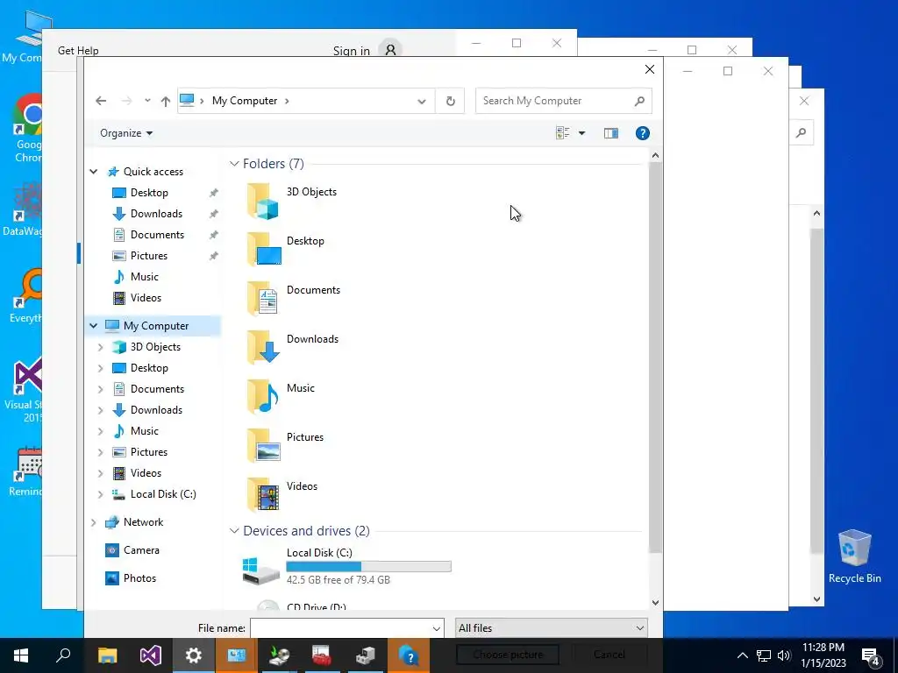This screenshot has width=898, height=673.
Task: Click the search magnifier in file dialog
Action: coord(639,101)
